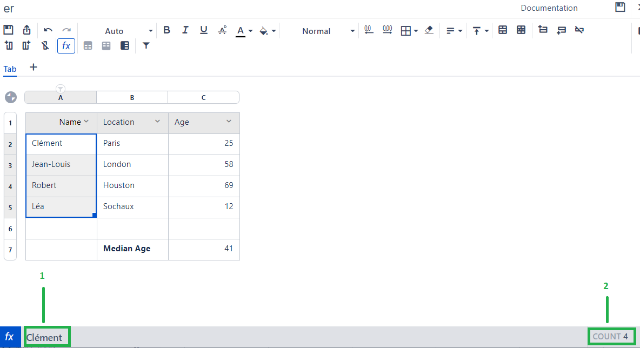Click the decrease decimal places icon
Screen dimensions: 640x348
tap(369, 30)
